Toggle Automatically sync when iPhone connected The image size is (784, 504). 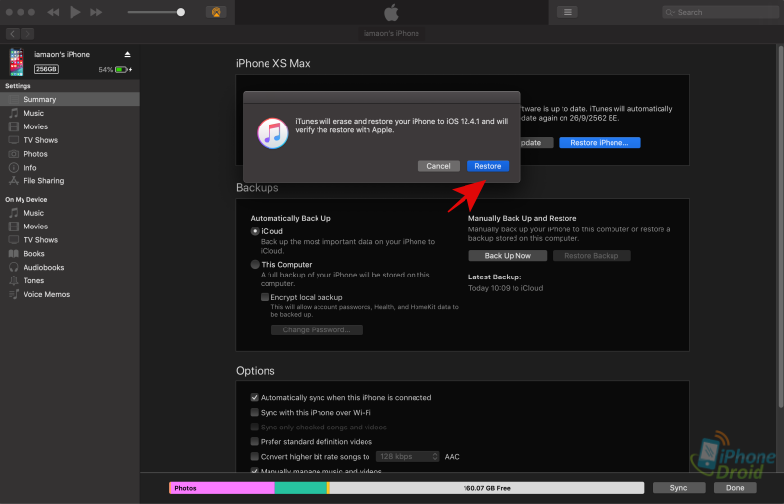[x=255, y=397]
